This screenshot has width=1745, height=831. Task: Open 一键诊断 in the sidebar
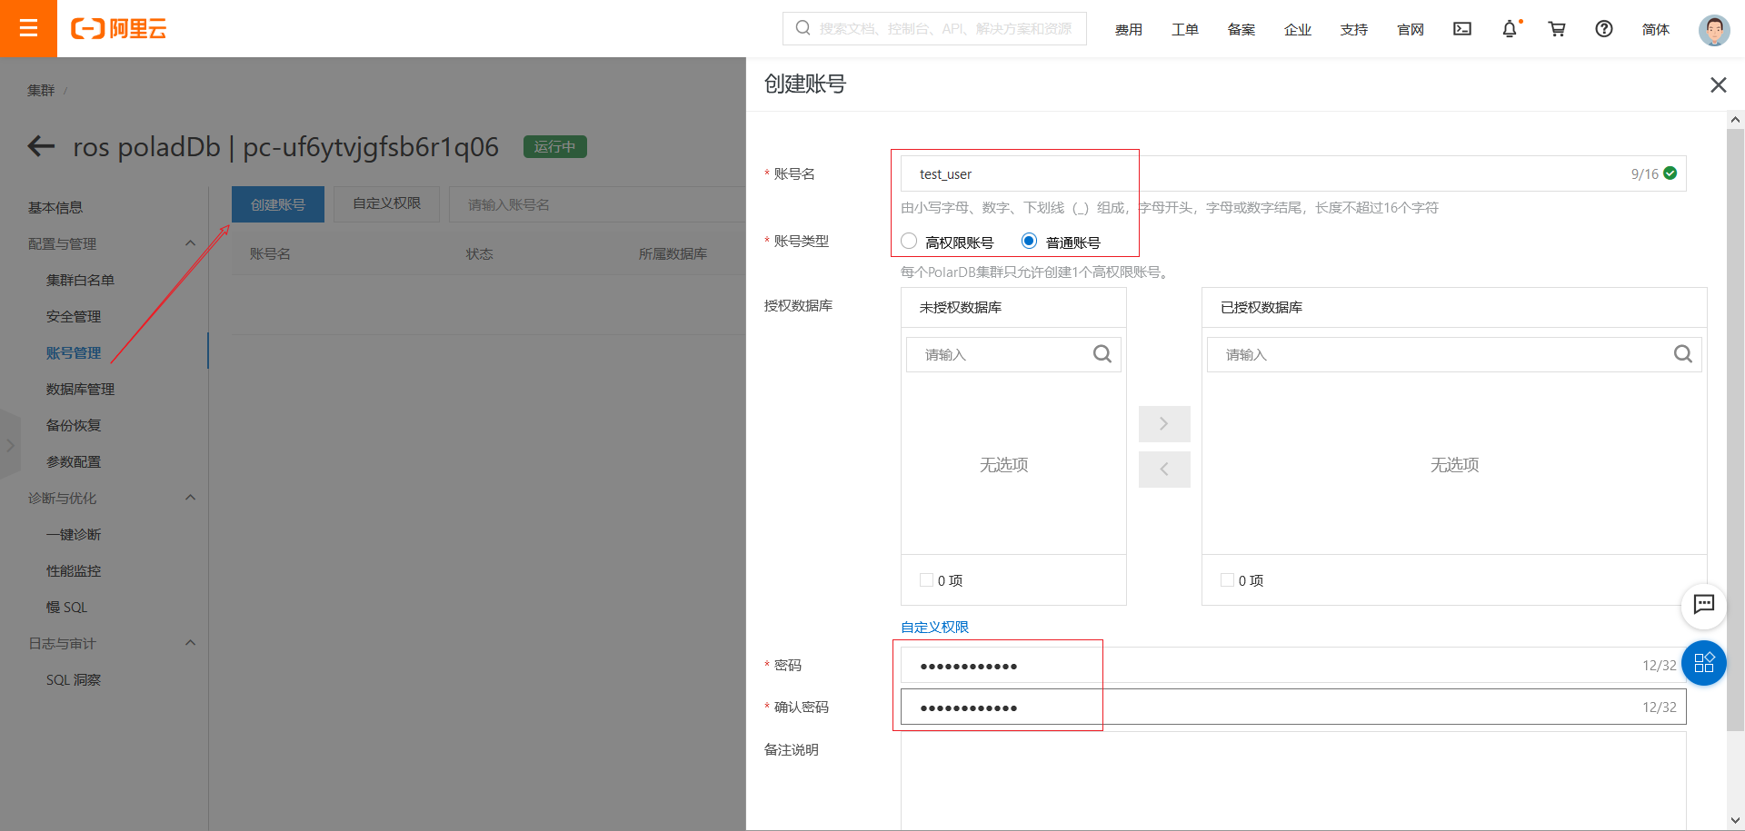pyautogui.click(x=74, y=534)
